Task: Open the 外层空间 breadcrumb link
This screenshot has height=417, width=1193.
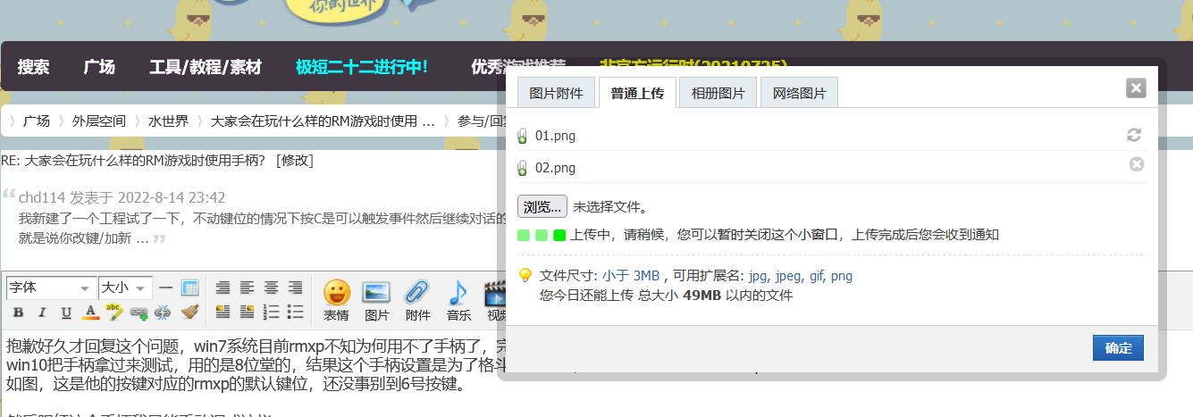Action: (99, 121)
